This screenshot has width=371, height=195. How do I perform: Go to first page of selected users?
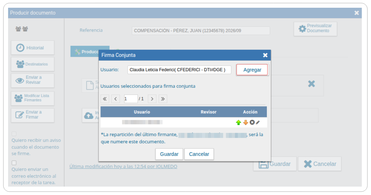(105, 99)
